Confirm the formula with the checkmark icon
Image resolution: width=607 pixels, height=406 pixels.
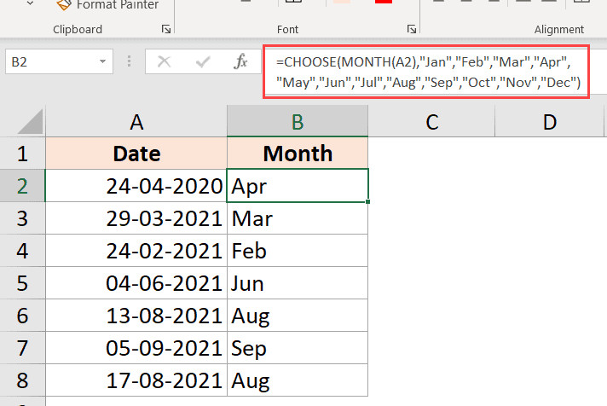[203, 61]
